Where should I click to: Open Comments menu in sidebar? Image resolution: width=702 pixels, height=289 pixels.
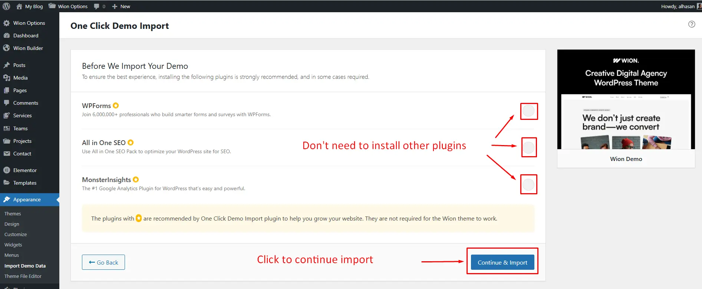click(x=30, y=103)
